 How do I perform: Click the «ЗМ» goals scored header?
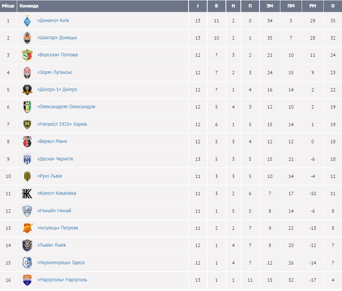click(270, 6)
